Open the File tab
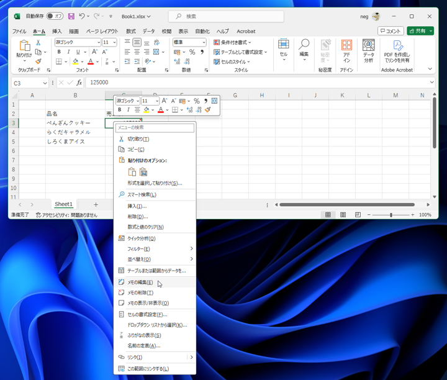This screenshot has width=447, height=380. pyautogui.click(x=19, y=32)
